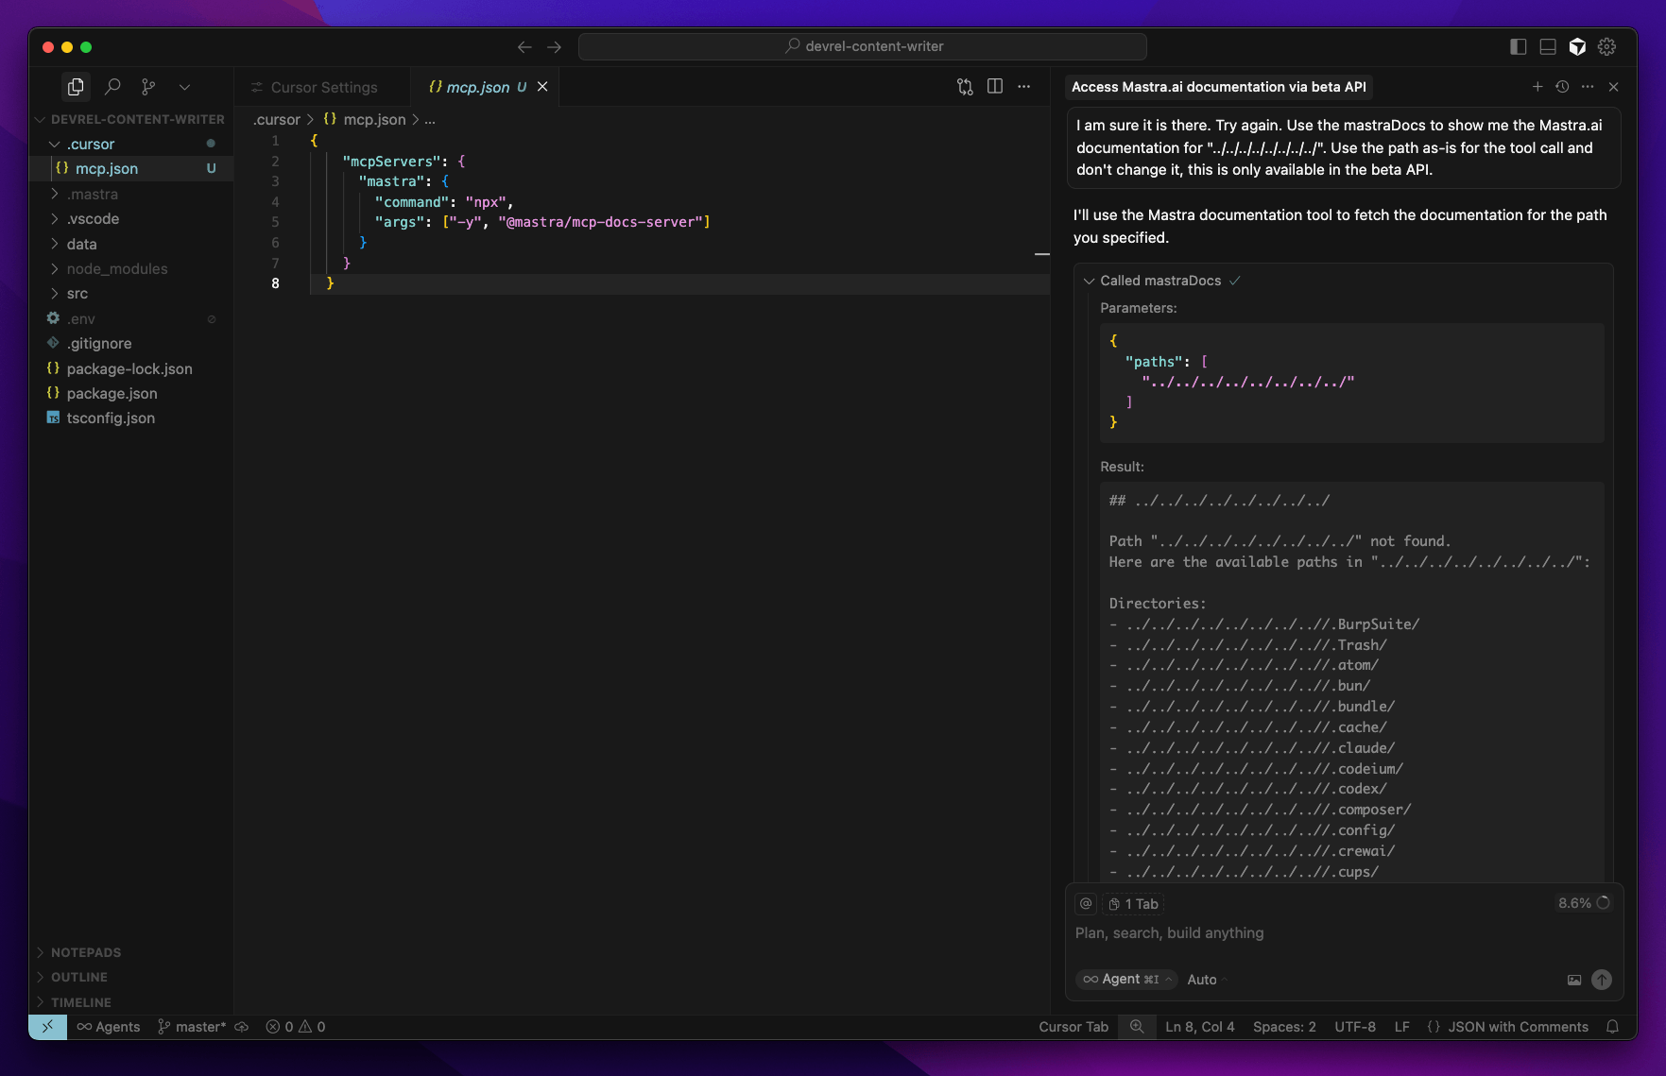Screen dimensions: 1666x1076
Task: Toggle the AI chat pane button
Action: click(x=1577, y=46)
